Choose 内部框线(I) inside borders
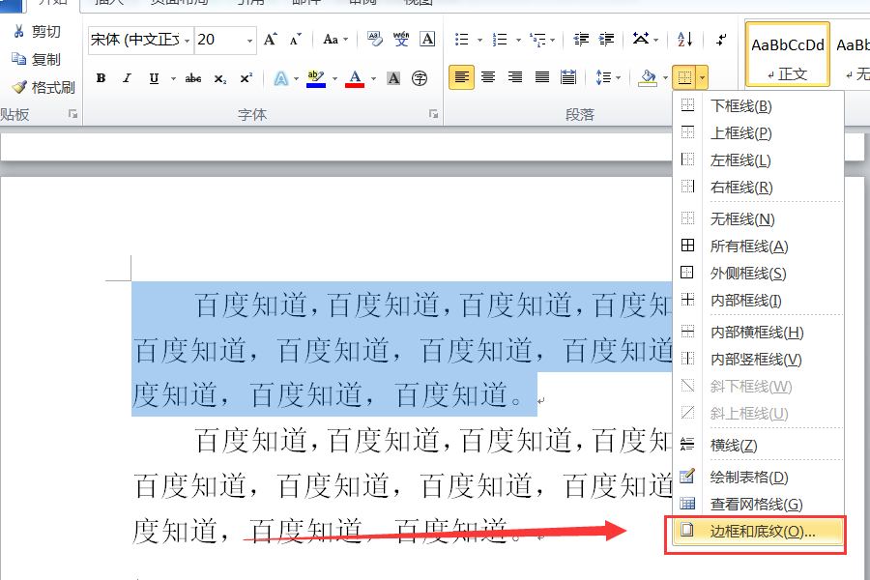 tap(758, 301)
